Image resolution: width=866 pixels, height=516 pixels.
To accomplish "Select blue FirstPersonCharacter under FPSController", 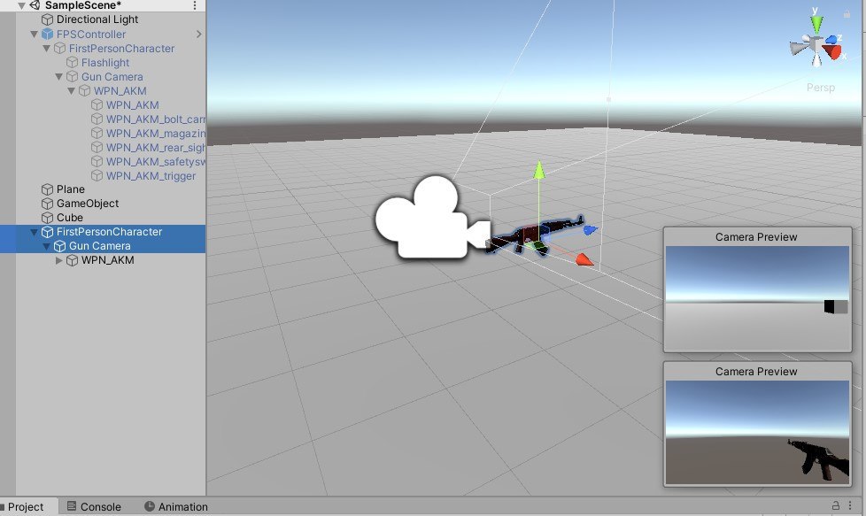I will [x=121, y=49].
